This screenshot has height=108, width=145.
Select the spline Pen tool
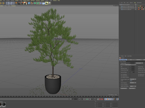pyautogui.click(x=32, y=3)
